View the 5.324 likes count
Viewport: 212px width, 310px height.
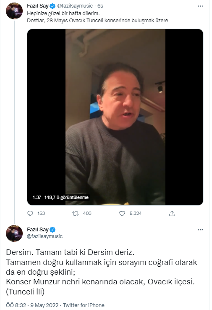coord(136,213)
